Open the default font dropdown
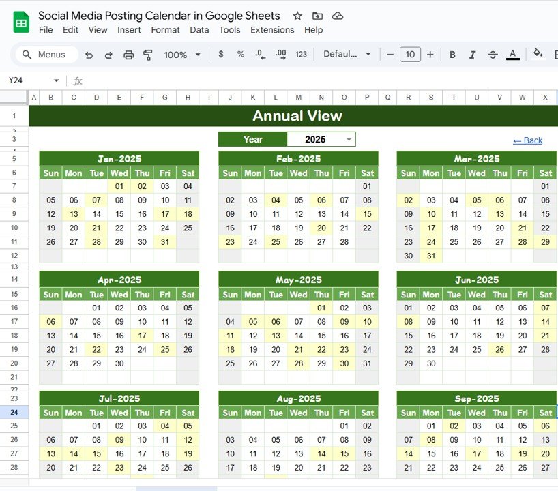The height and width of the screenshot is (491, 558). click(347, 55)
